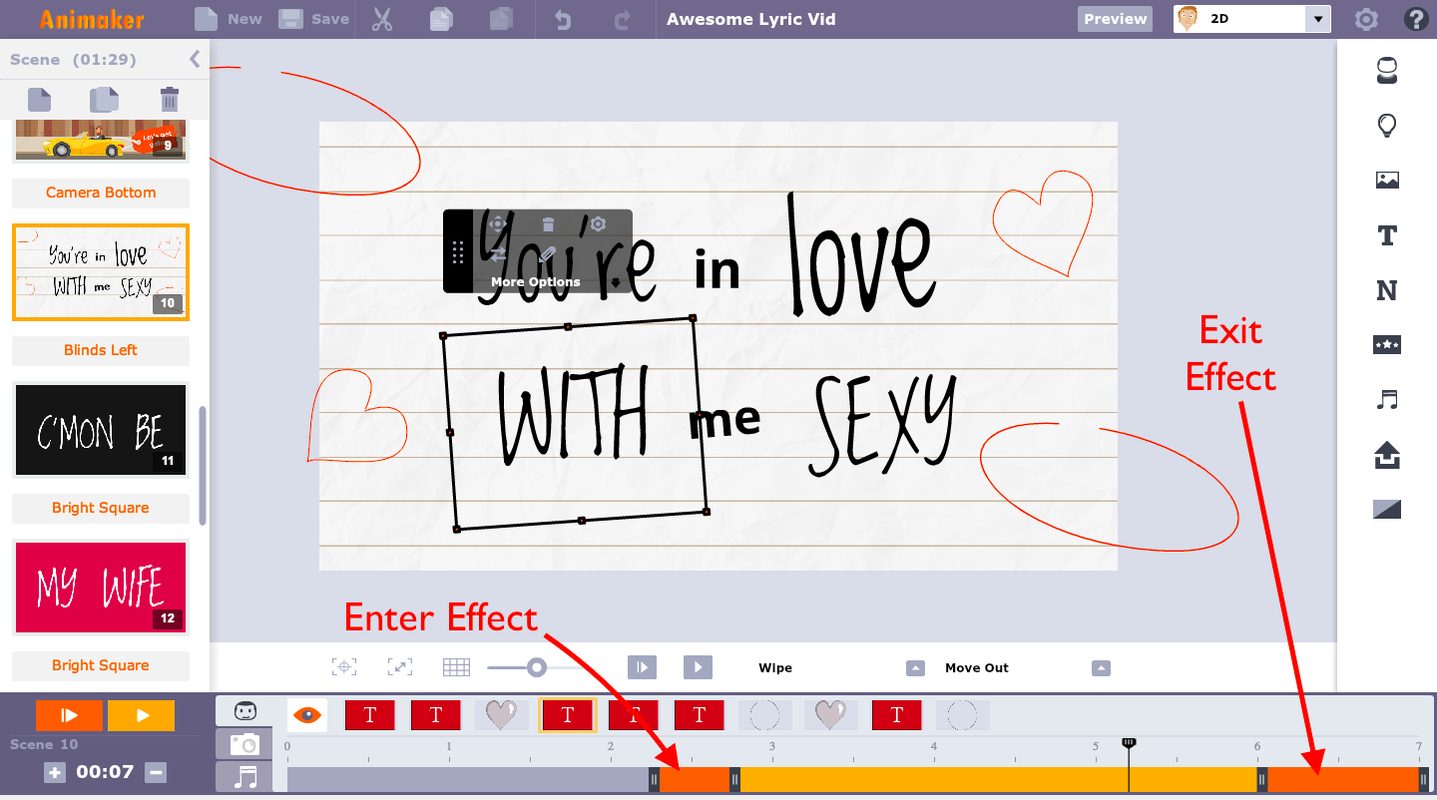The image size is (1437, 800).
Task: Open the Blinds Left transition
Action: click(101, 350)
